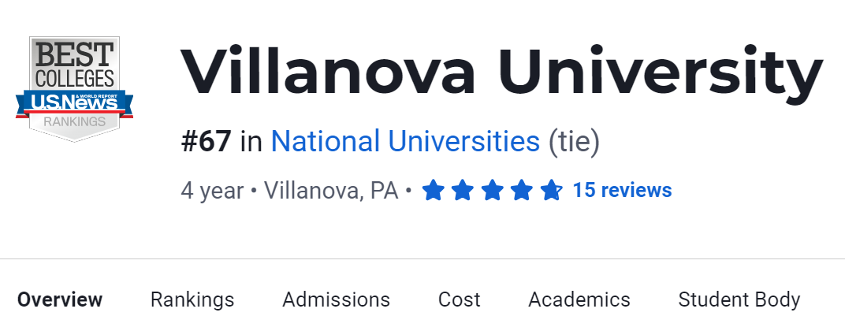Click the third (middle) rating star

click(492, 191)
